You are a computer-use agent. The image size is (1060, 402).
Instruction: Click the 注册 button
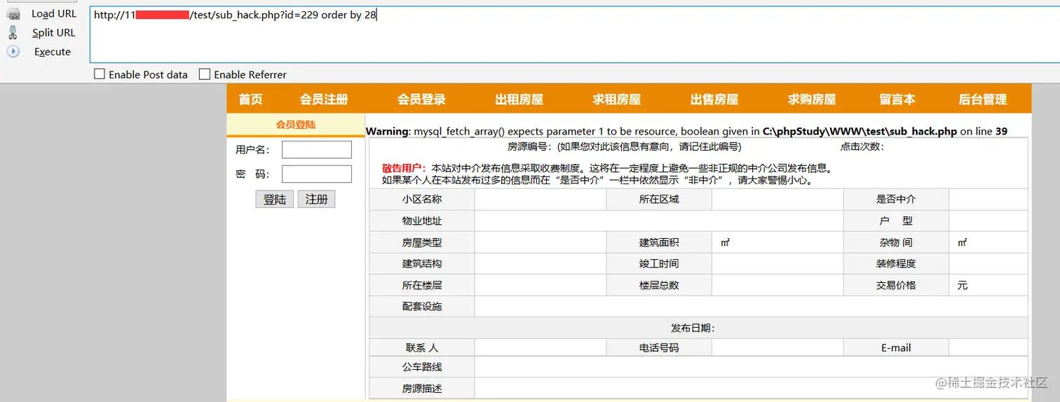(x=316, y=199)
